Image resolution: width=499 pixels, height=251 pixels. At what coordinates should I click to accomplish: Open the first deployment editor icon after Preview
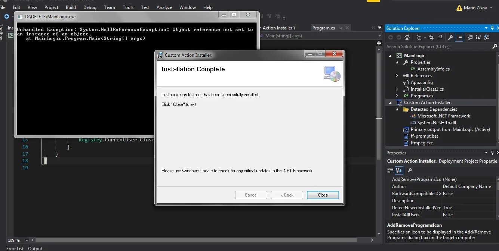[x=470, y=37]
